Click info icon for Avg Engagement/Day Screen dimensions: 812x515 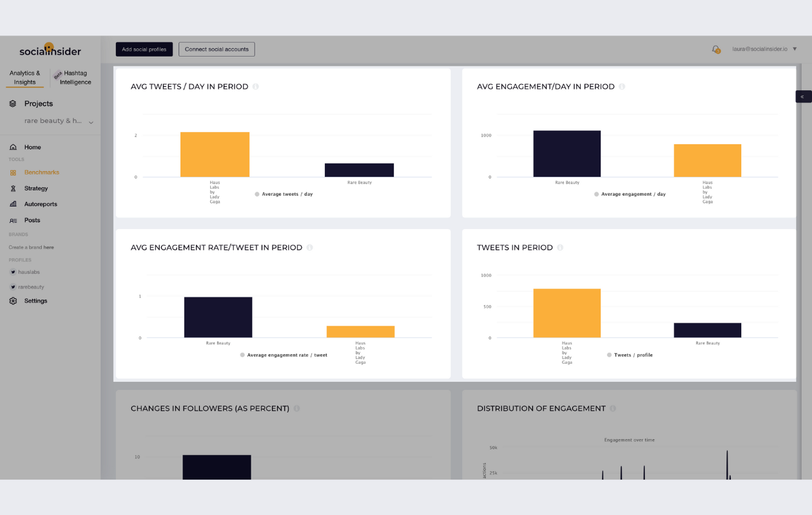pyautogui.click(x=622, y=86)
